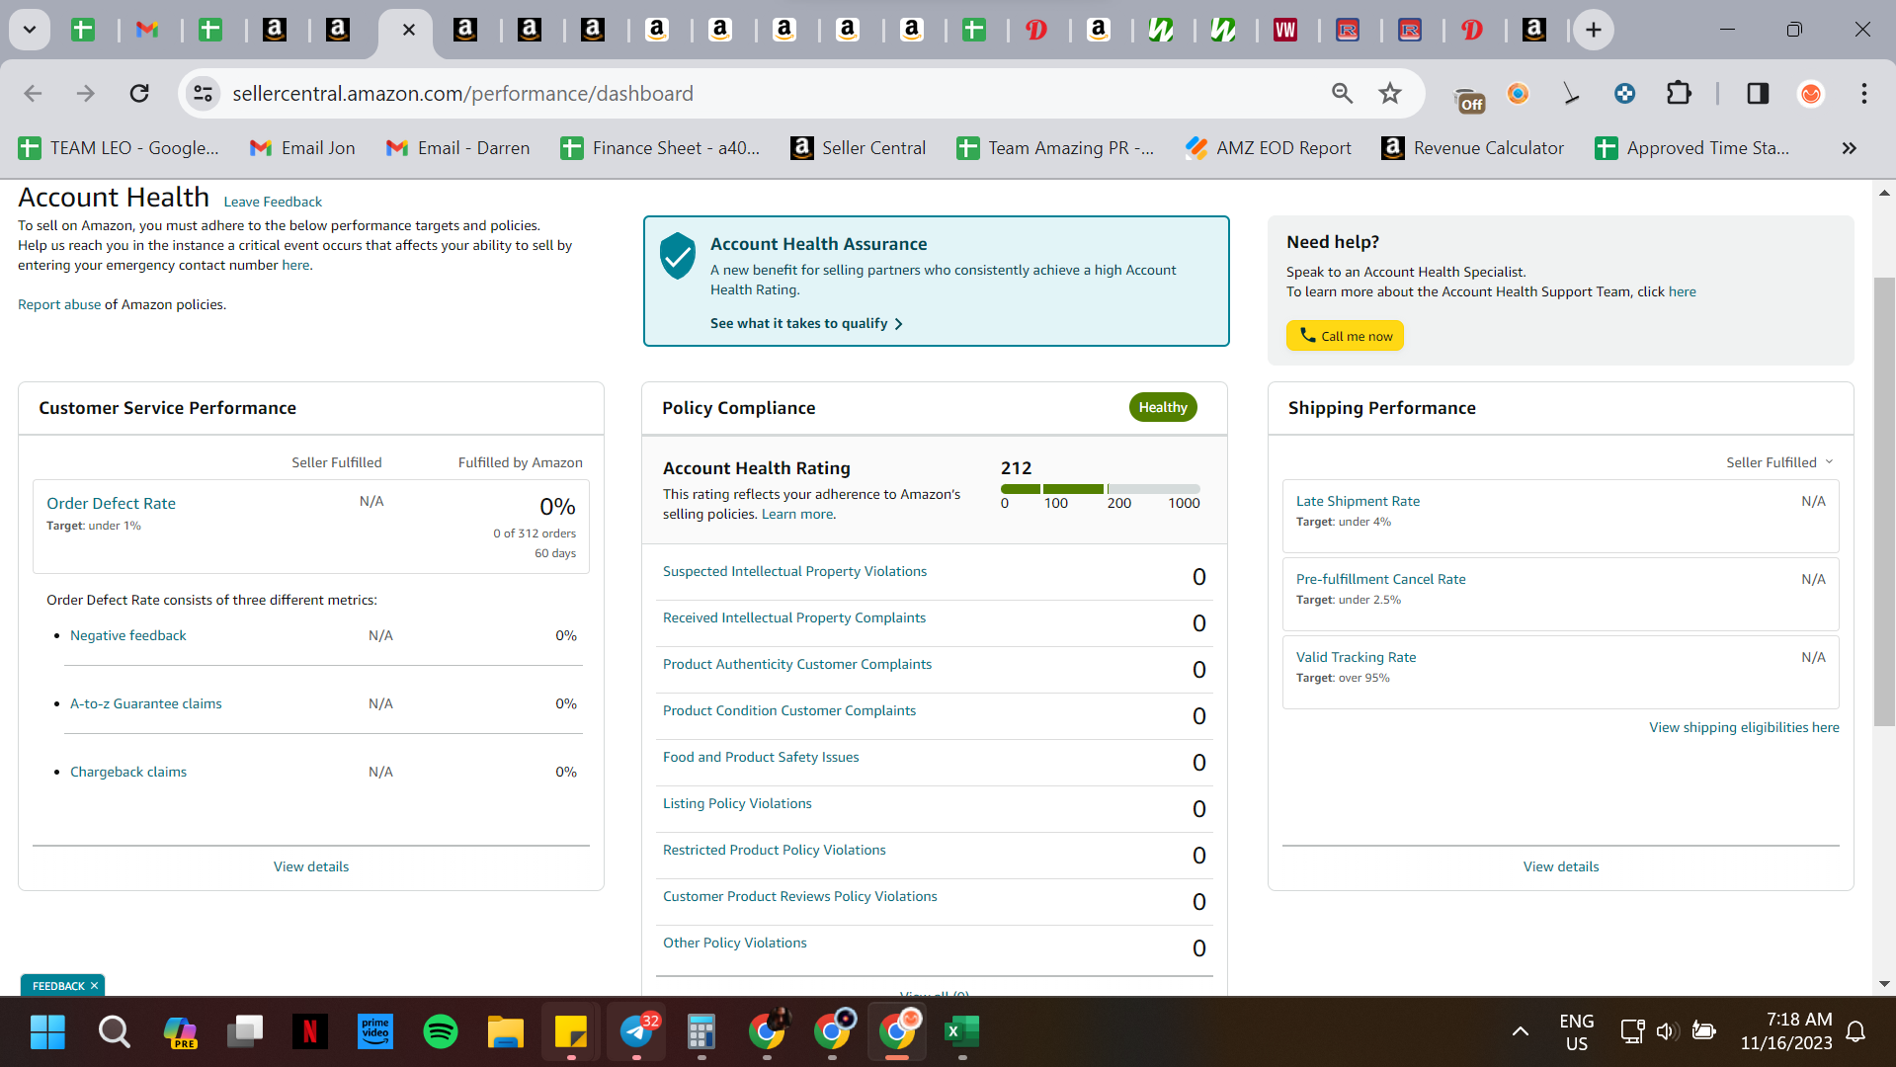Image resolution: width=1896 pixels, height=1067 pixels.
Task: Expand the Seller Fulfilled shipping dropdown
Action: tap(1779, 462)
